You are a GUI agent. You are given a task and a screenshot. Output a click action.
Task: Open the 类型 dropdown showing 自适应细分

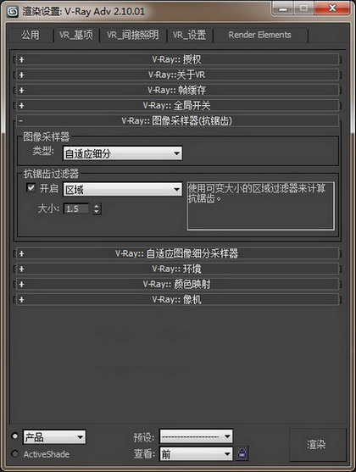coord(122,153)
